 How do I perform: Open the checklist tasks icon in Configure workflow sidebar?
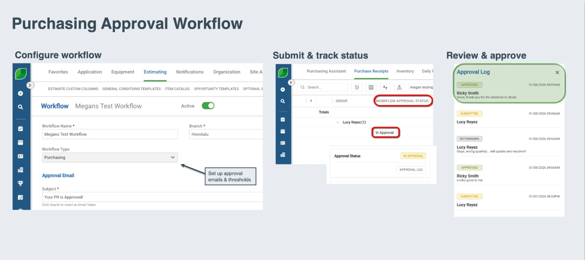pos(20,129)
